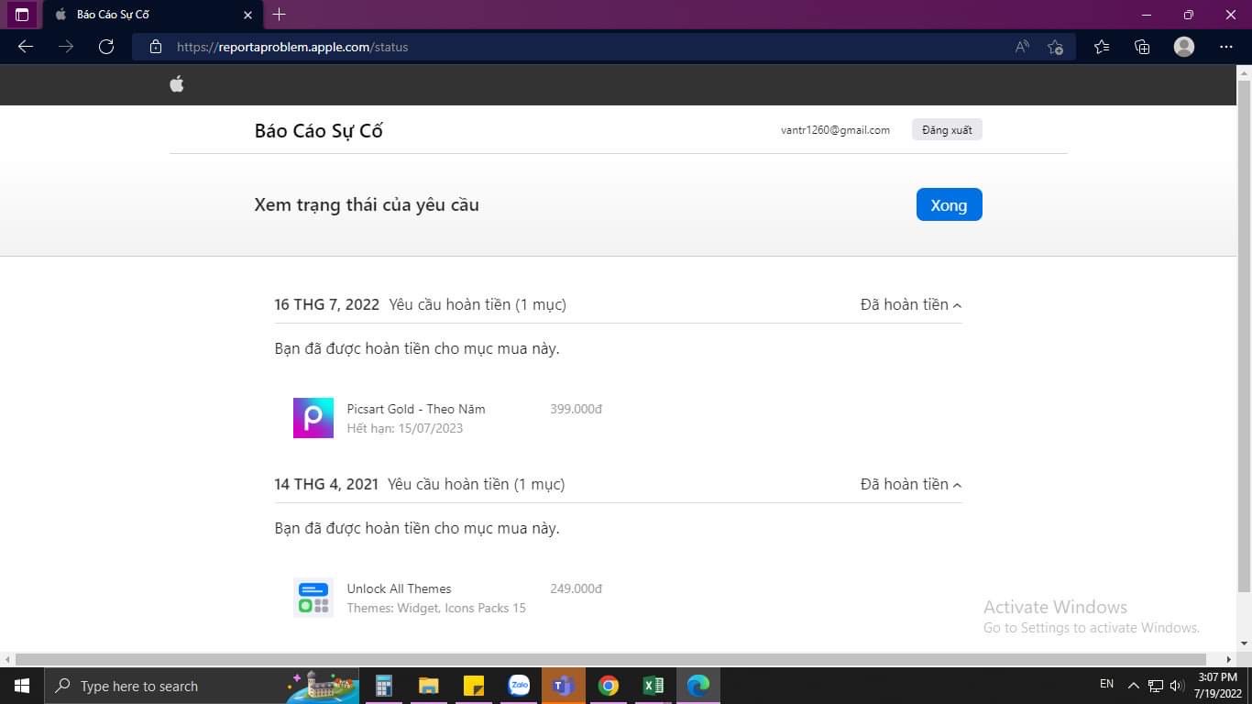View site information lock icon
Viewport: 1252px width, 704px height.
tap(156, 47)
